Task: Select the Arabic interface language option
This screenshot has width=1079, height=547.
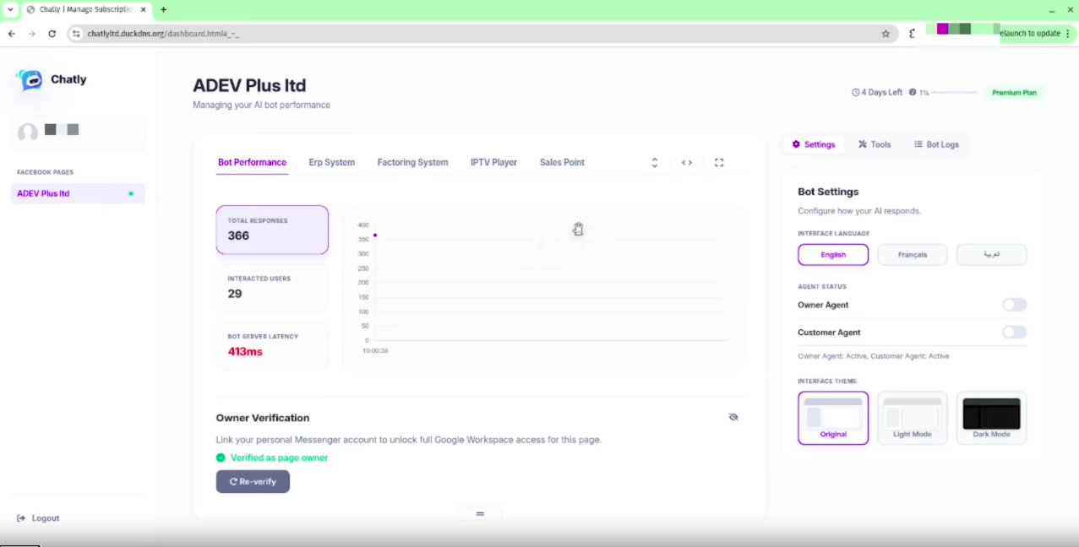Action: 992,255
